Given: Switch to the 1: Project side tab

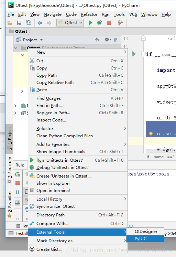Looking at the screenshot, I should [10, 139].
